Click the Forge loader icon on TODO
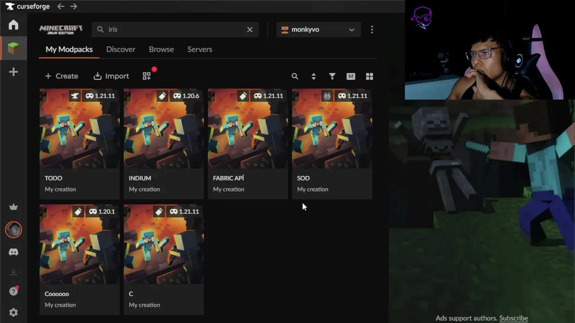Screen dimensions: 575x323 tap(75, 96)
